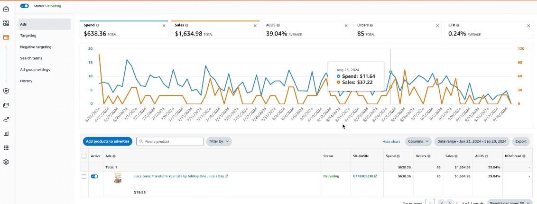Click the Hide chart link
Image resolution: width=537 pixels, height=204 pixels.
coord(391,141)
